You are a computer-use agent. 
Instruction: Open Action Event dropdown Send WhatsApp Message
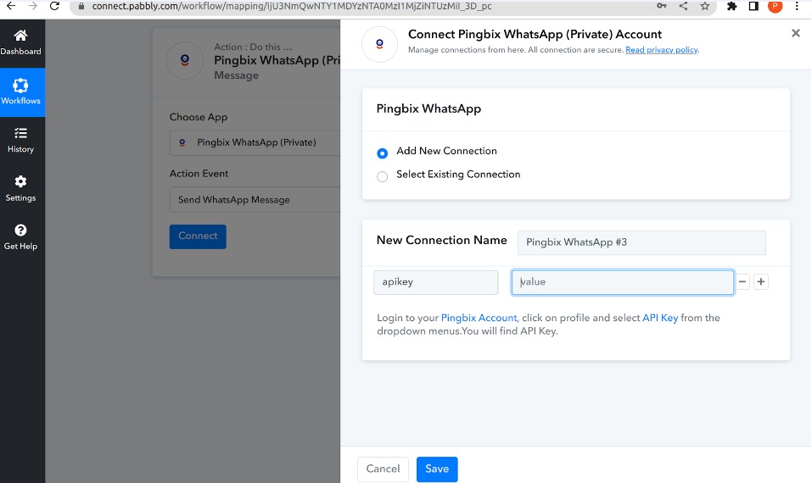coord(255,200)
